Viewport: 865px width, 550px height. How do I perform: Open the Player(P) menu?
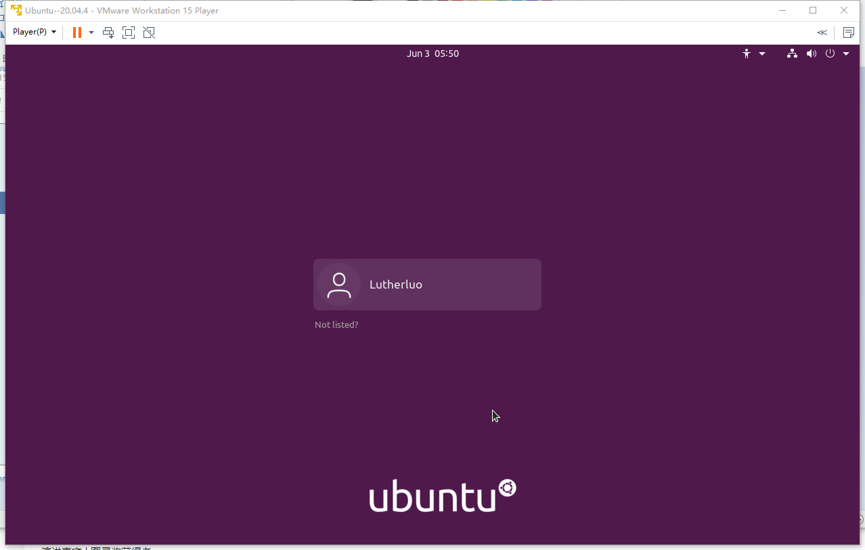coord(35,32)
